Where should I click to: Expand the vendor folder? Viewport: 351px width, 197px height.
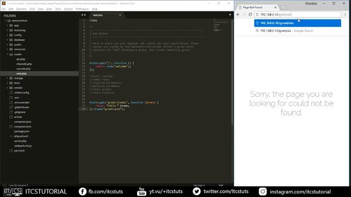pos(7,88)
